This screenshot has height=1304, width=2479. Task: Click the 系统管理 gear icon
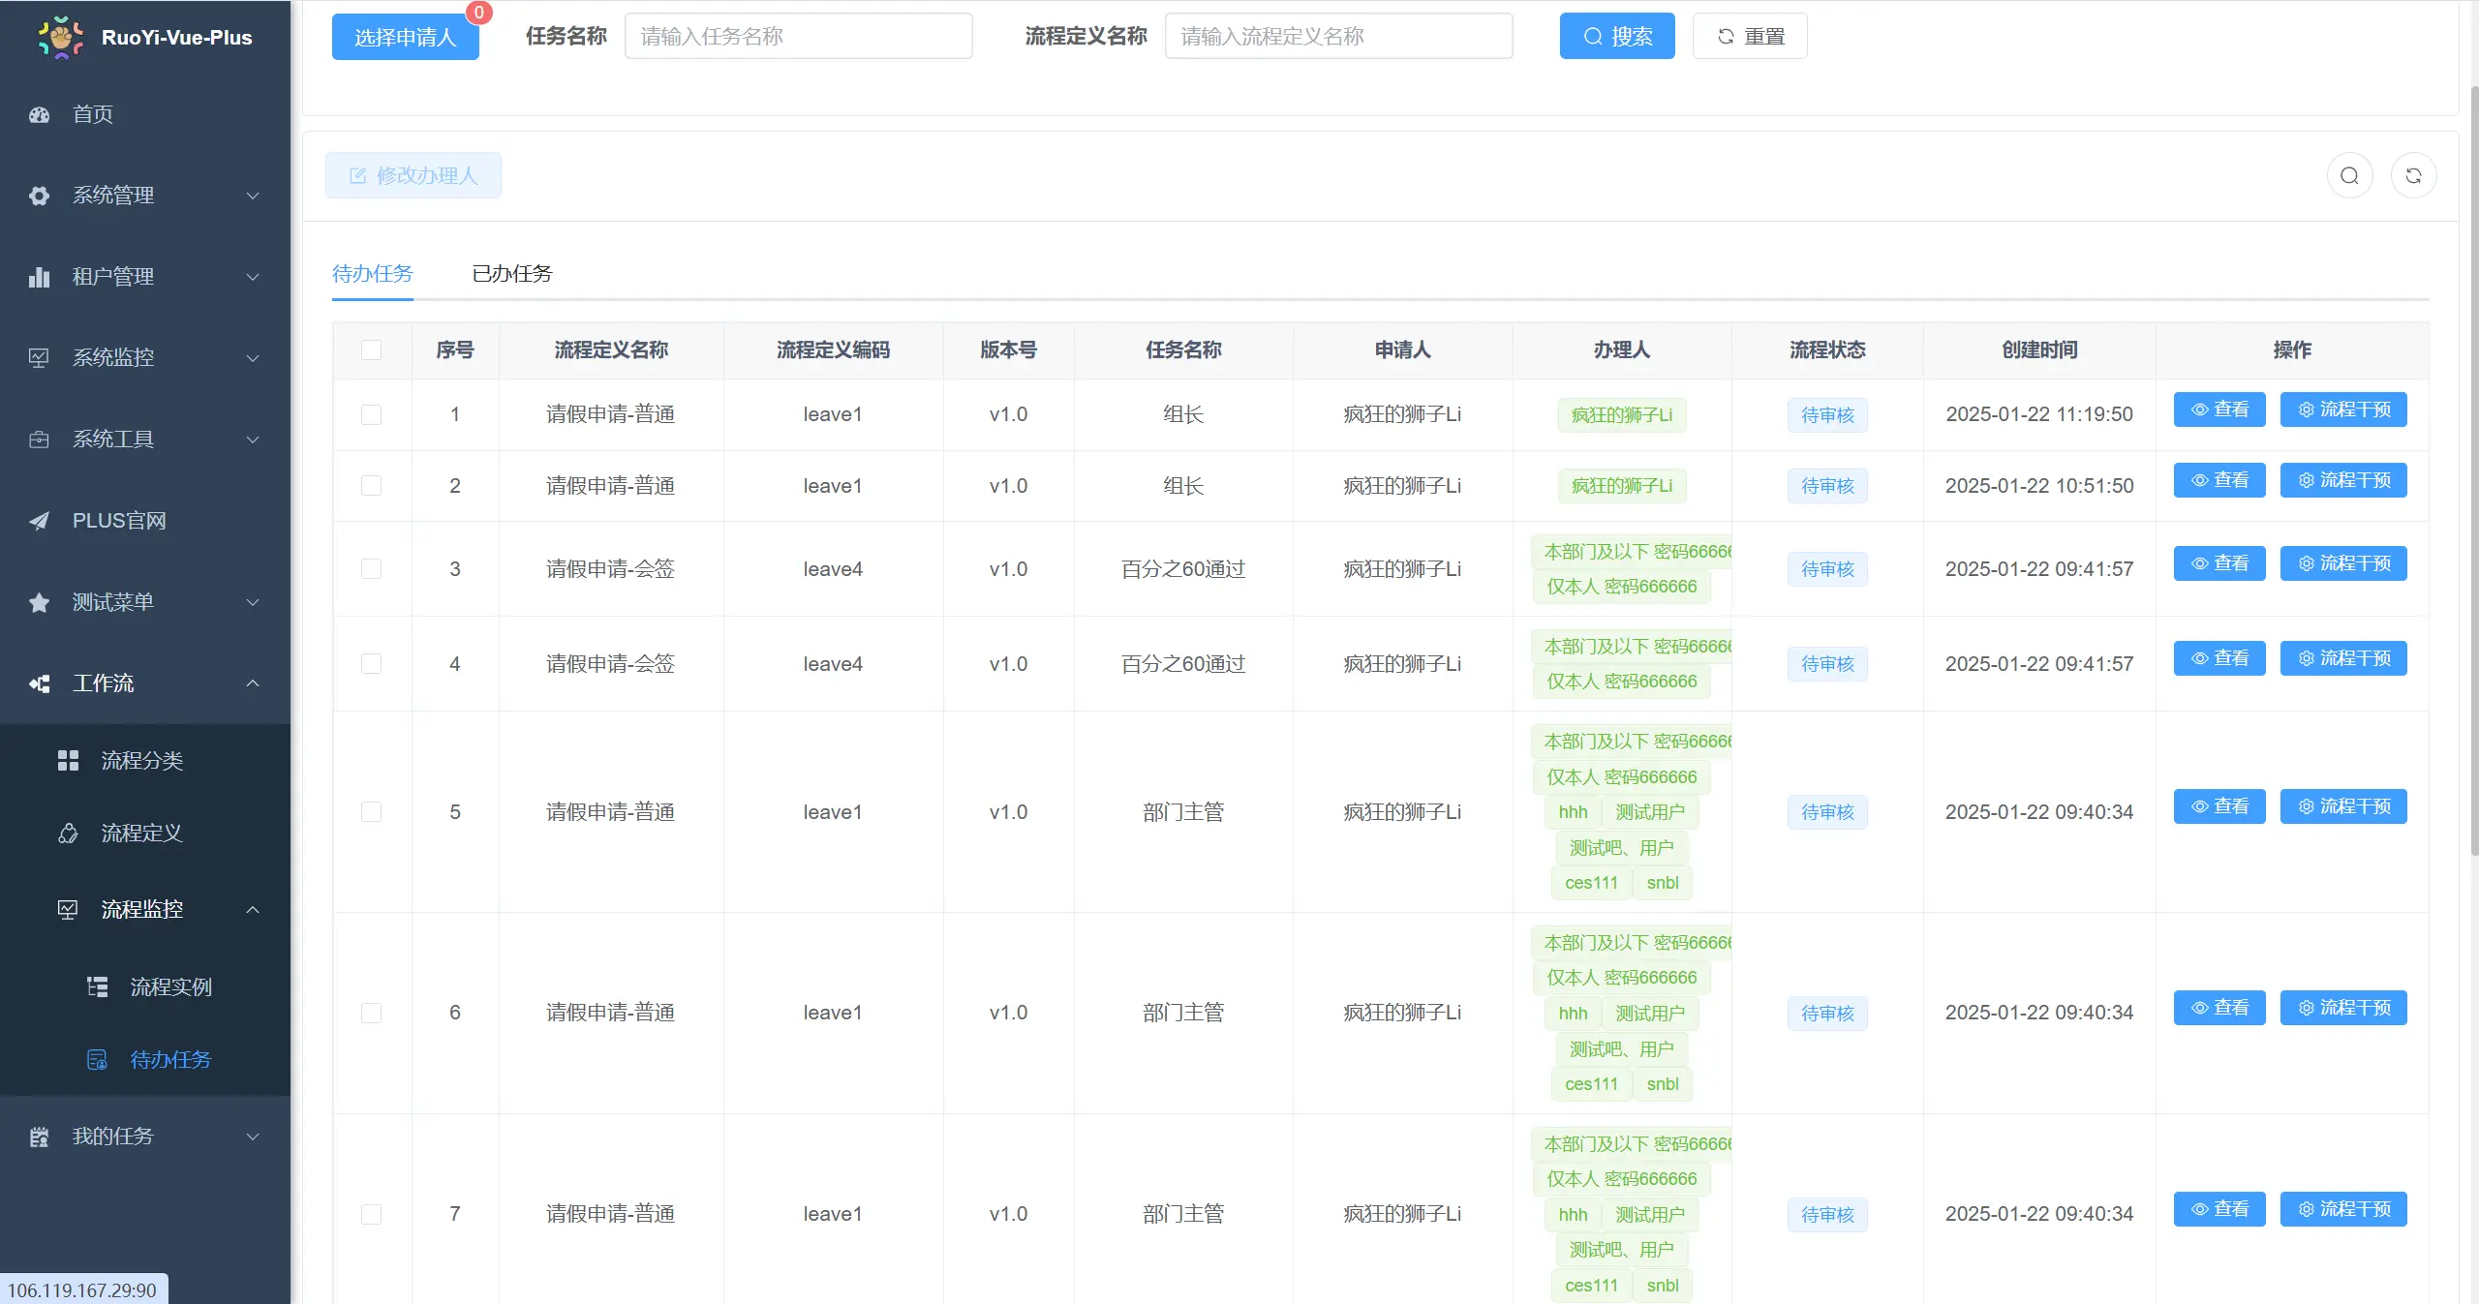pos(40,196)
